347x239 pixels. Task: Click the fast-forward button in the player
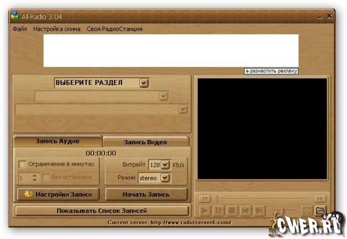(320, 199)
